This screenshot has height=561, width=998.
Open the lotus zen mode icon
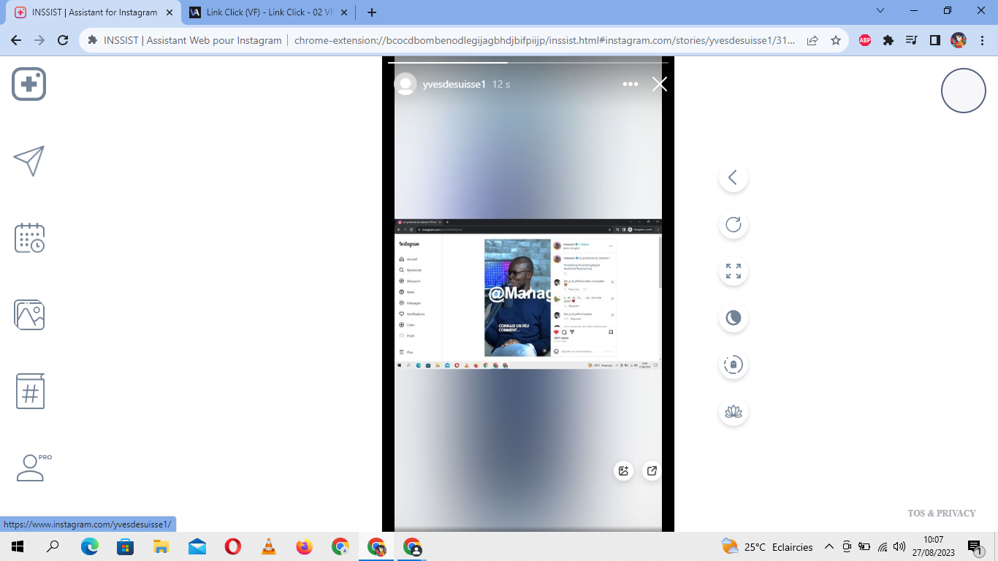[x=733, y=412]
